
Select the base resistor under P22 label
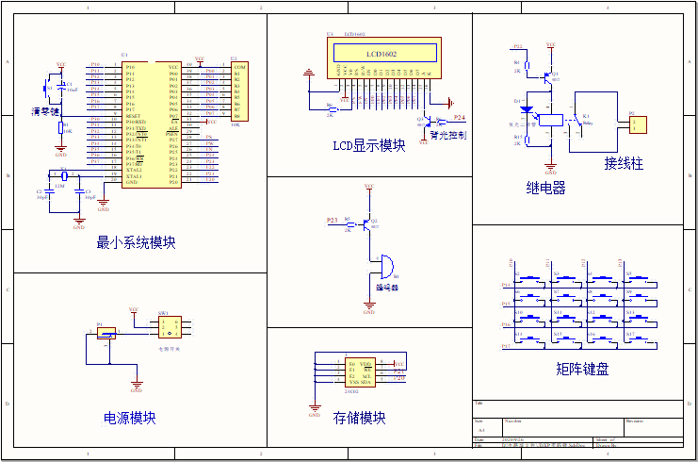click(527, 65)
